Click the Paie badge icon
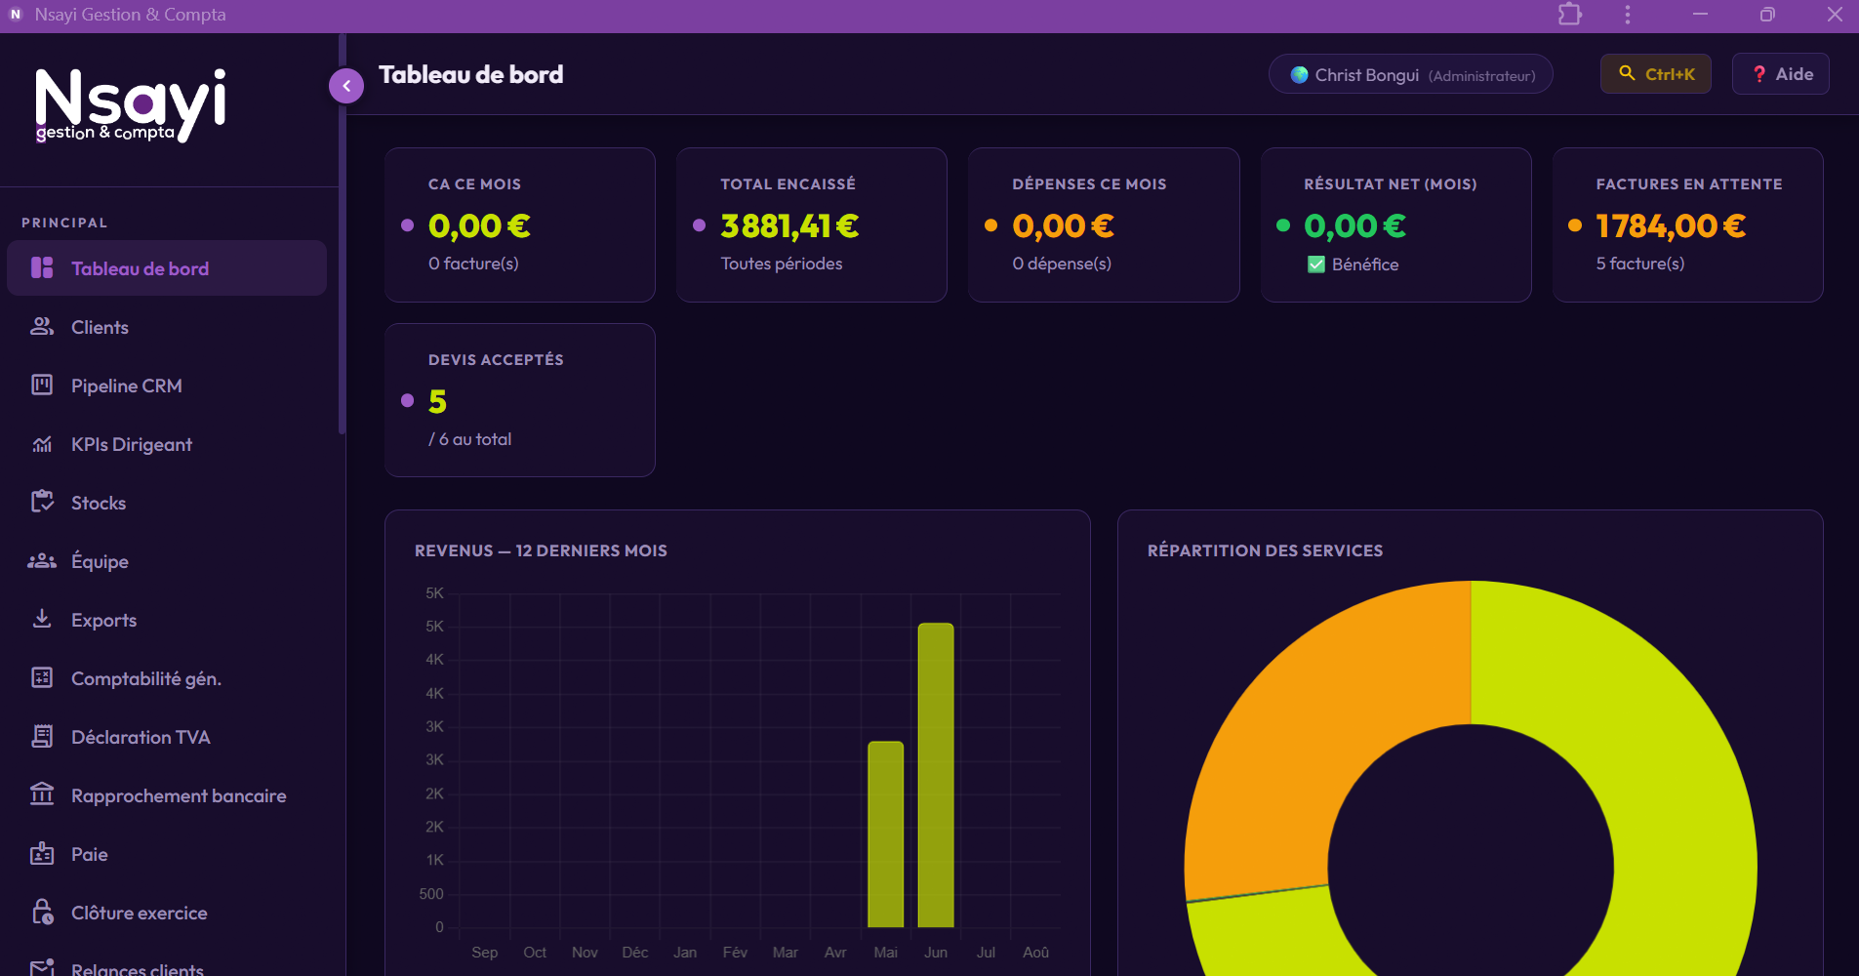The height and width of the screenshot is (976, 1859). coord(42,853)
